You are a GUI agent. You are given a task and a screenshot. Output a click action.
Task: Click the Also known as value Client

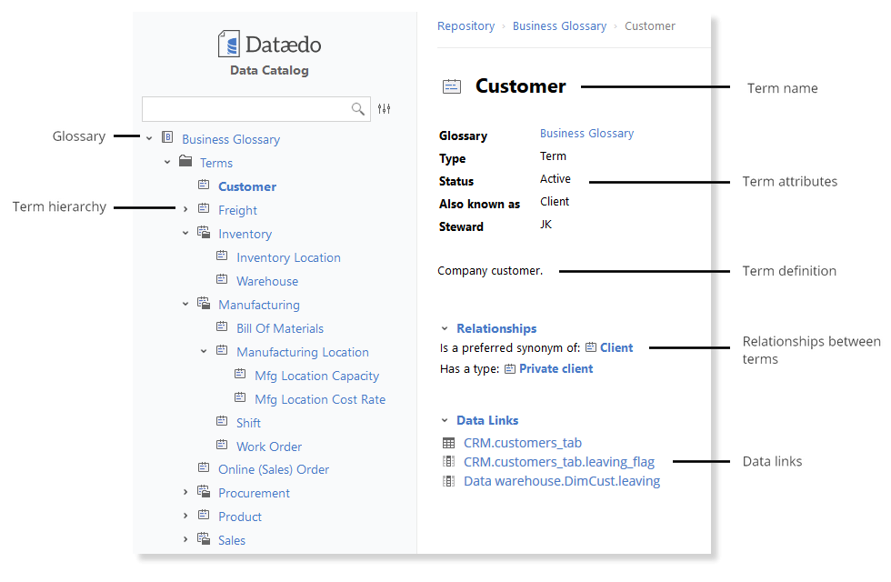coord(554,201)
